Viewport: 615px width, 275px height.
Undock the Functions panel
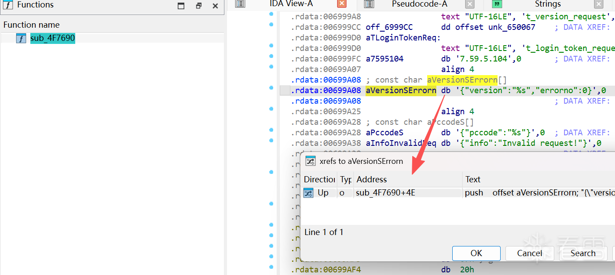click(199, 6)
